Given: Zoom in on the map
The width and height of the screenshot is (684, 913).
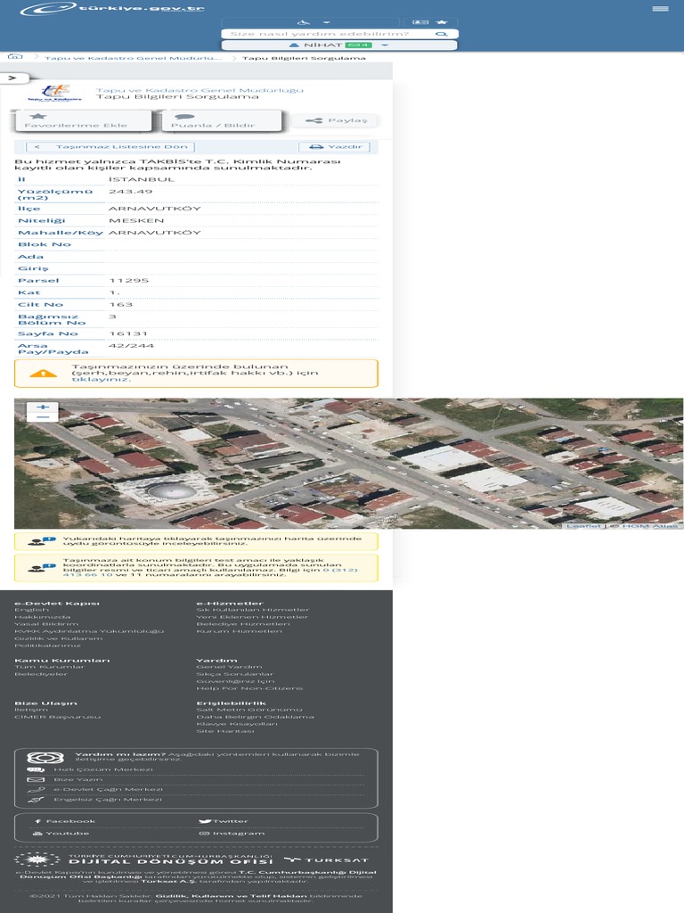Looking at the screenshot, I should point(43,407).
